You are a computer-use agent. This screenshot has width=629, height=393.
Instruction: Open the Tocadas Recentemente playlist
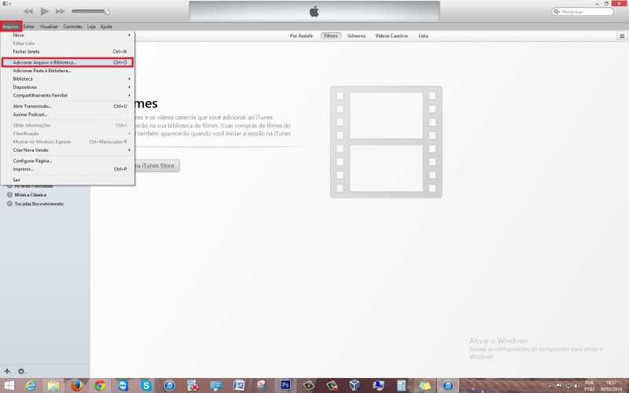coord(39,204)
